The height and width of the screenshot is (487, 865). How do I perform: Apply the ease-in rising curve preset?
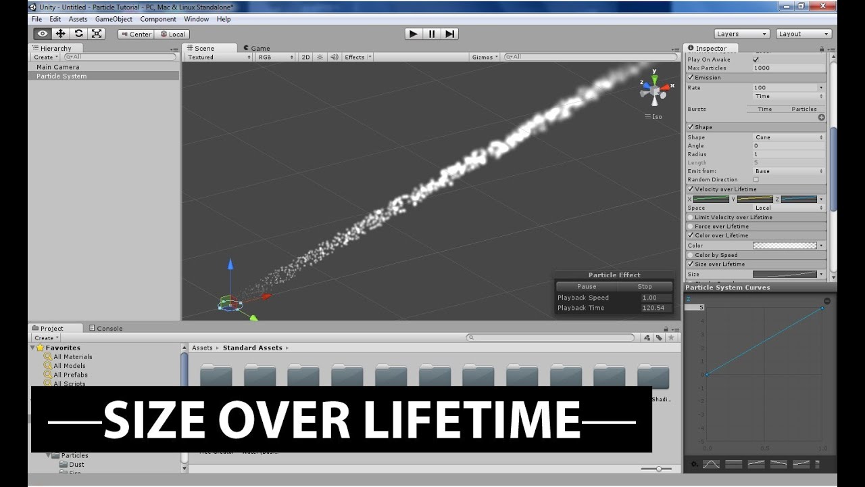[x=801, y=464]
